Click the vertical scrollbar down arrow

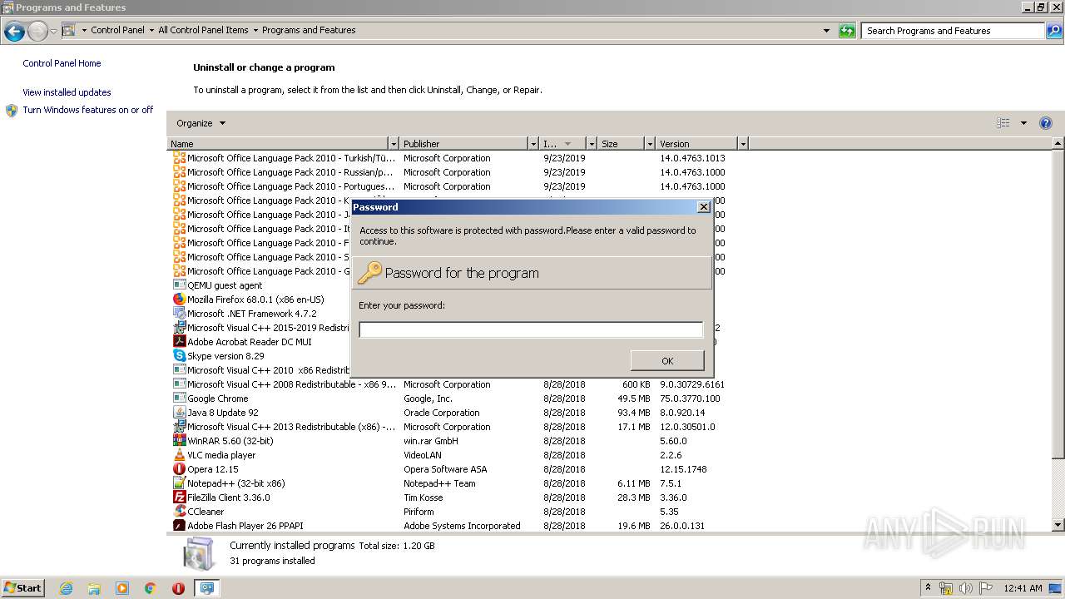(x=1058, y=525)
